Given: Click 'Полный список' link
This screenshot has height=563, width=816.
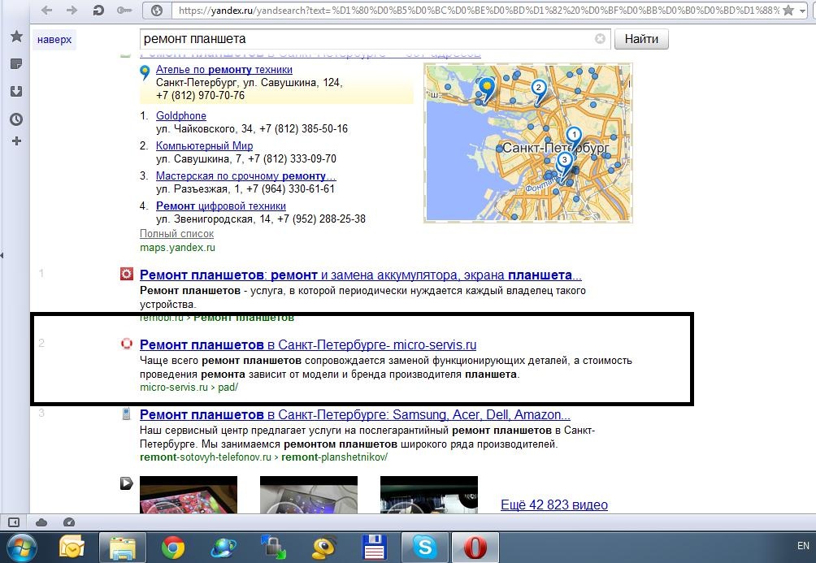Looking at the screenshot, I should [x=177, y=234].
